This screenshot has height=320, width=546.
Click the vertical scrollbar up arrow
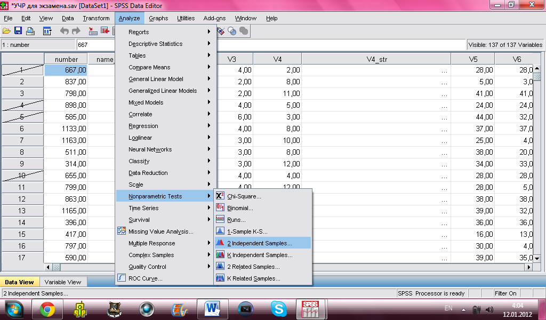tap(537, 69)
